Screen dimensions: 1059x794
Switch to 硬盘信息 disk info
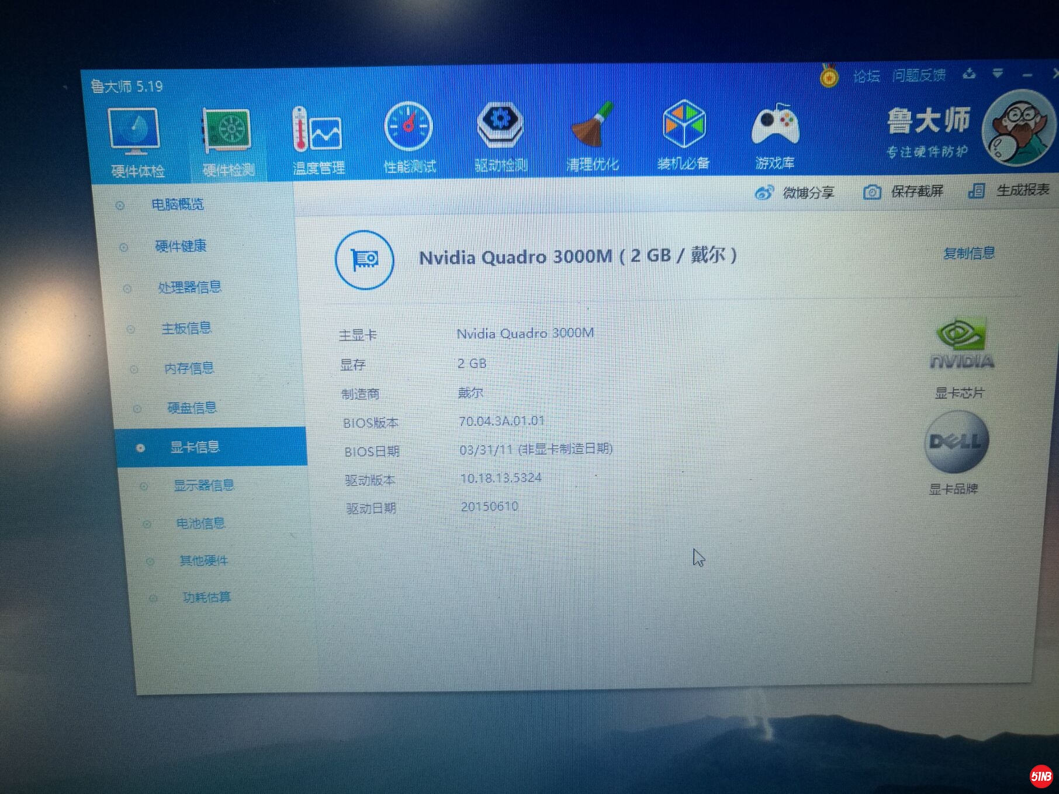coord(192,408)
